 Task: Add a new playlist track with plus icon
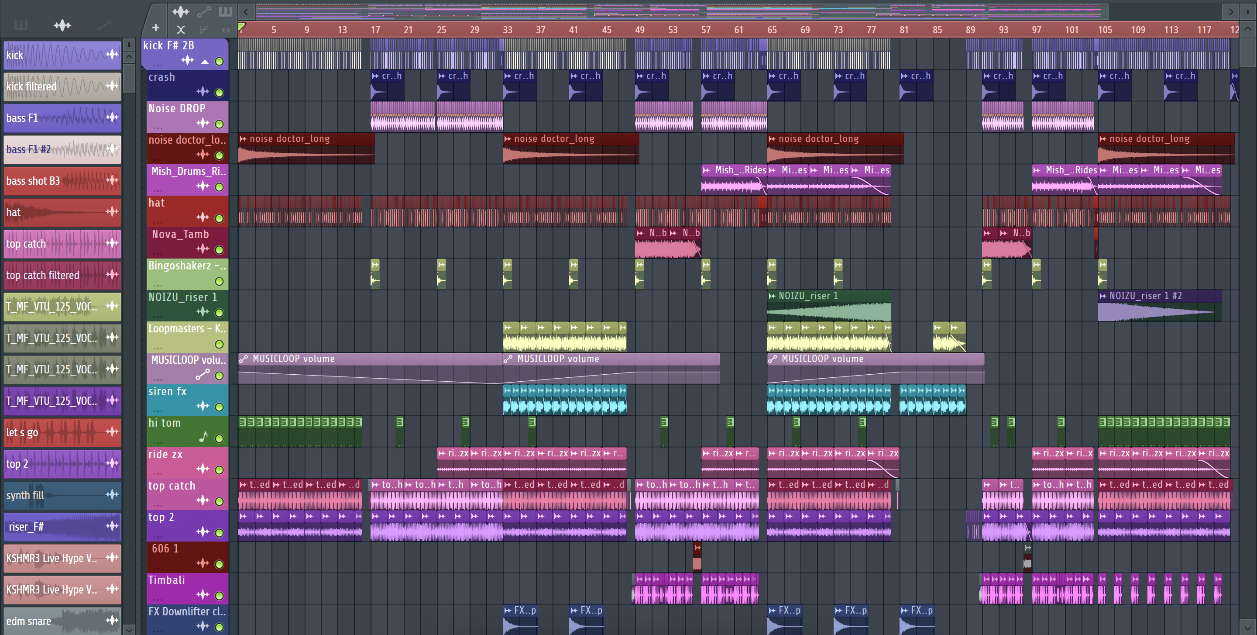156,28
